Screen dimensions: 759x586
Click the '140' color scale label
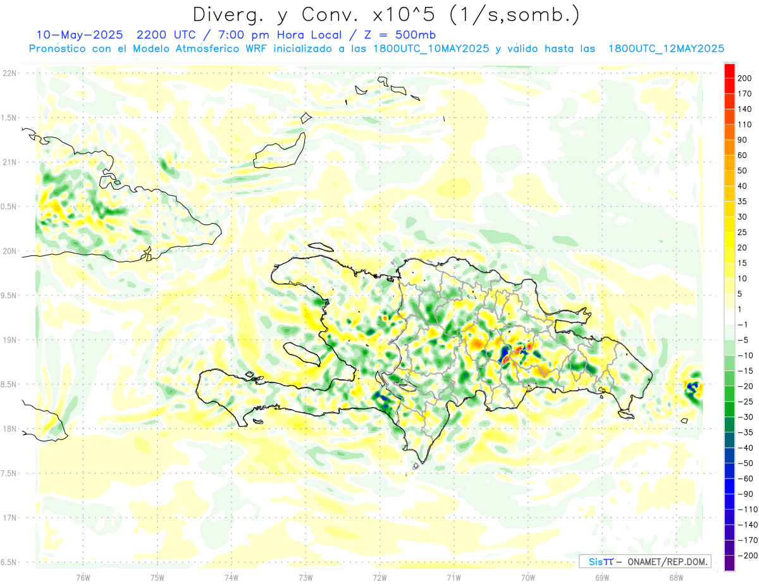745,109
